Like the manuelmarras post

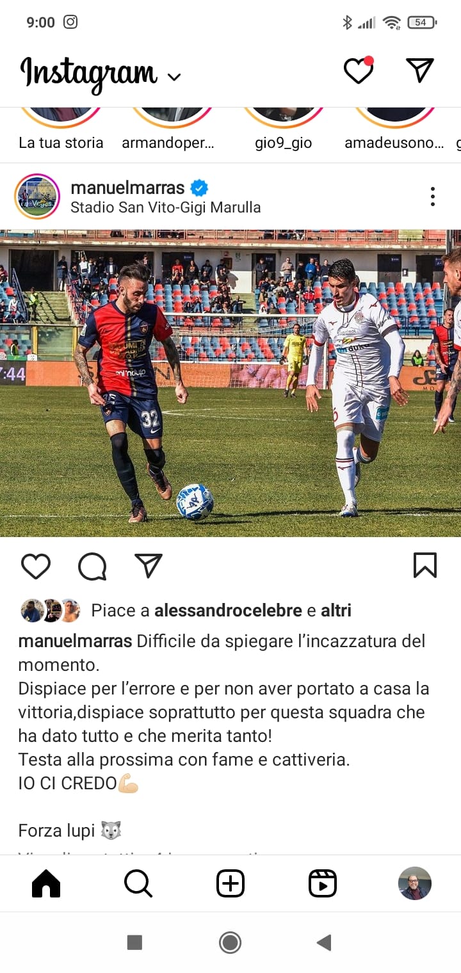coord(36,566)
